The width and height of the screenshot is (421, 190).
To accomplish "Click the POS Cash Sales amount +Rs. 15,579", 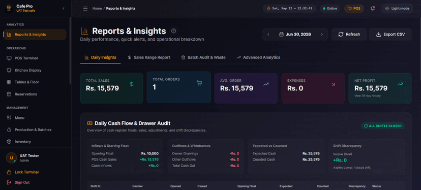I will point(149,160).
